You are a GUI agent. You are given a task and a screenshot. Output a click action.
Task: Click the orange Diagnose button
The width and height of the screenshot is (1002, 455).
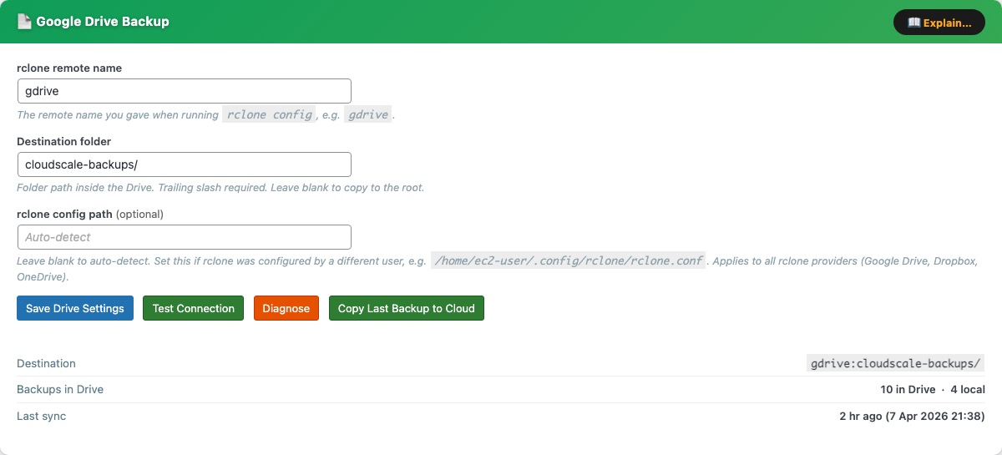(x=286, y=308)
